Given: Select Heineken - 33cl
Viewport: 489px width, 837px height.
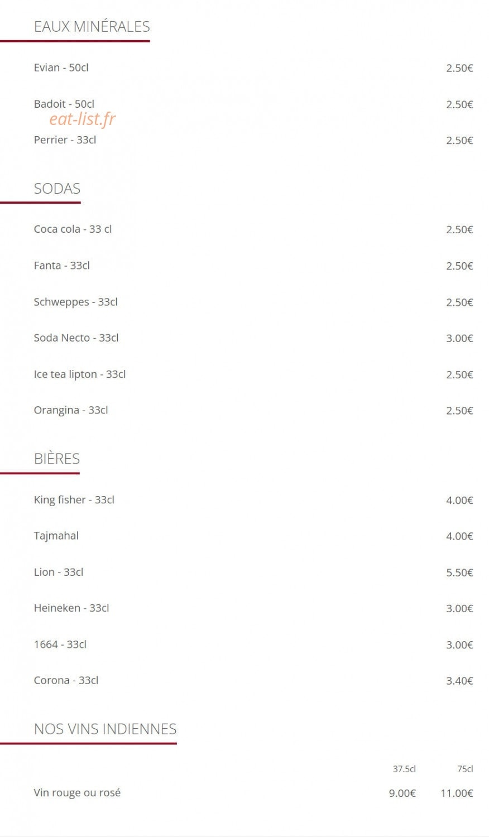Looking at the screenshot, I should click(71, 608).
